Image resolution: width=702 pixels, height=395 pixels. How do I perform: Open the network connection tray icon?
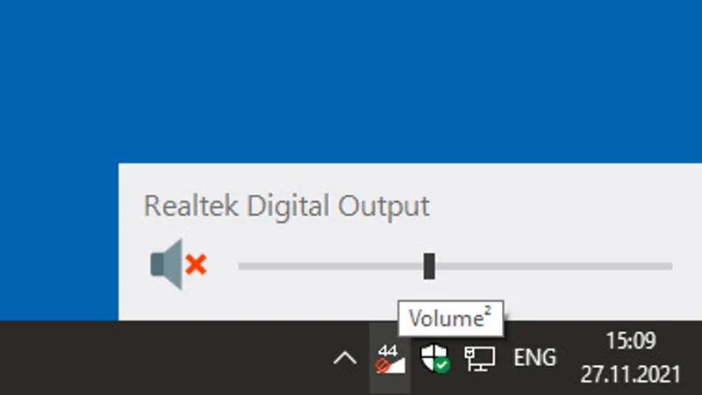tap(479, 358)
